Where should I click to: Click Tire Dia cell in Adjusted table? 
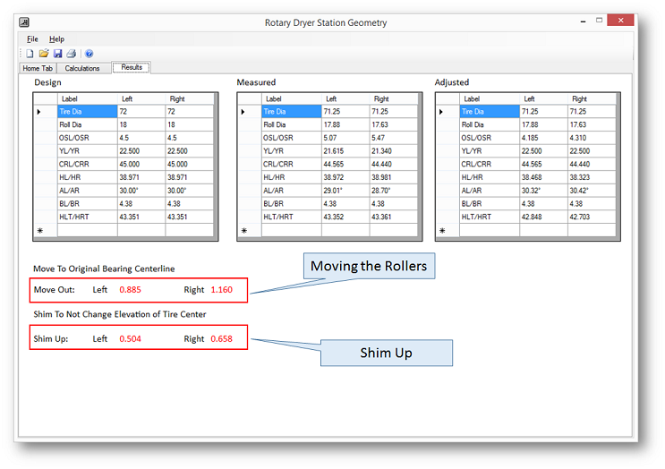pos(490,112)
